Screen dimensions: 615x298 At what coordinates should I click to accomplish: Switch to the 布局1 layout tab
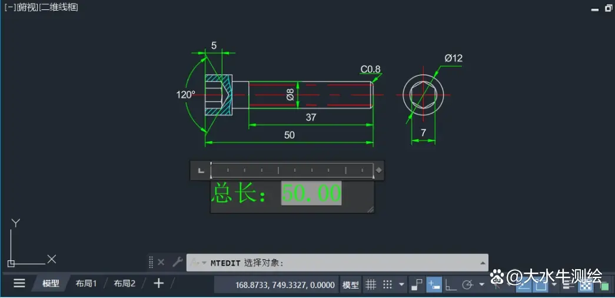(87, 283)
